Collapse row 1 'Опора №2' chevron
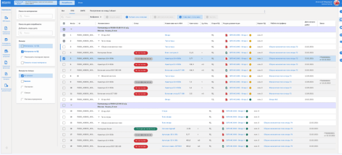 click(99, 35)
